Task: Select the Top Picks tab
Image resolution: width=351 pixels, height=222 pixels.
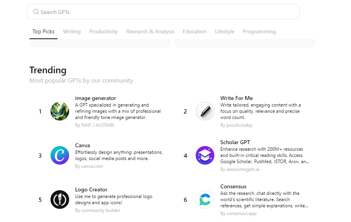Action: pyautogui.click(x=43, y=32)
